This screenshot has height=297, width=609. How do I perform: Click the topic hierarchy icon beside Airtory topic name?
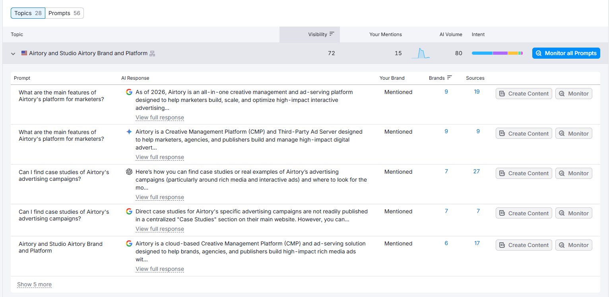152,54
